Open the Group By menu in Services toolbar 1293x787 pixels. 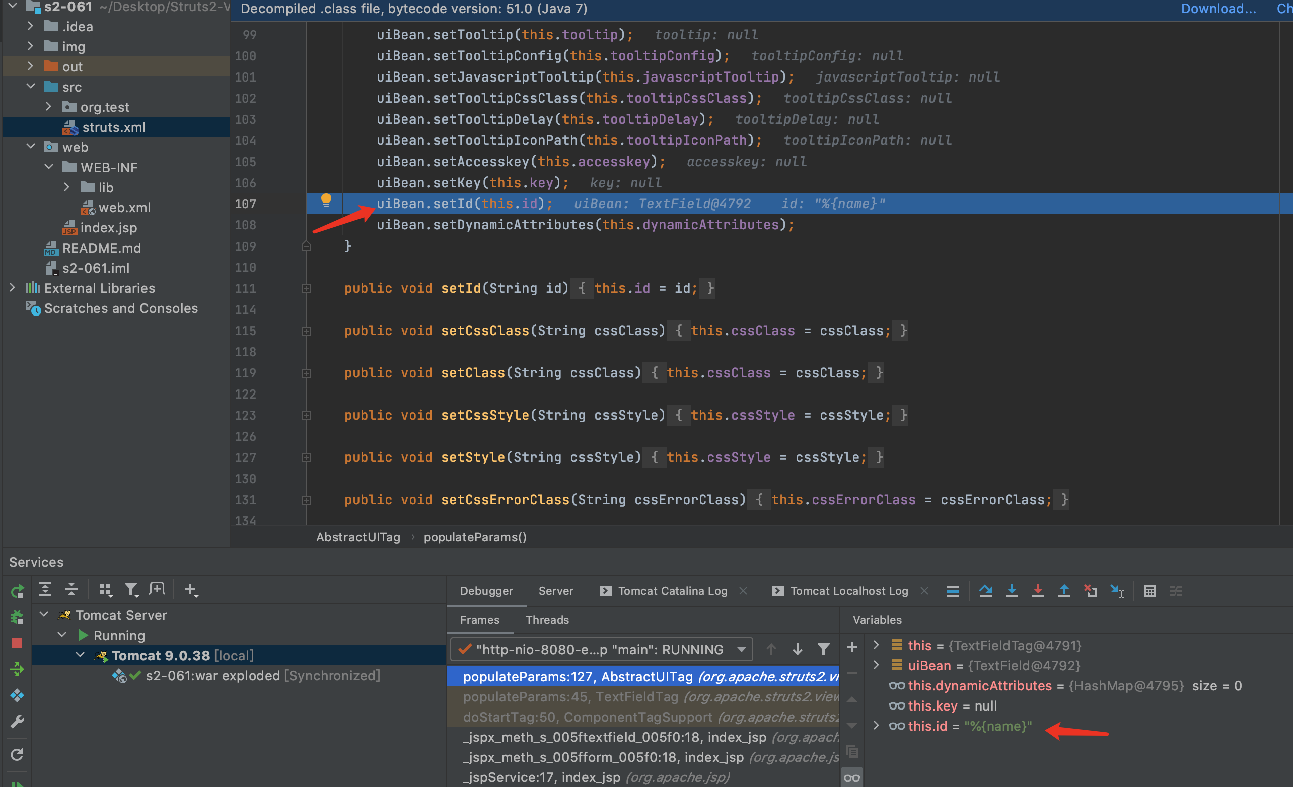tap(105, 590)
